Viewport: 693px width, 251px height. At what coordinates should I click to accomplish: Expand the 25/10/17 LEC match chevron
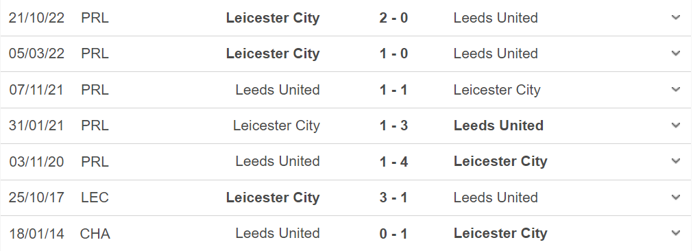point(675,197)
